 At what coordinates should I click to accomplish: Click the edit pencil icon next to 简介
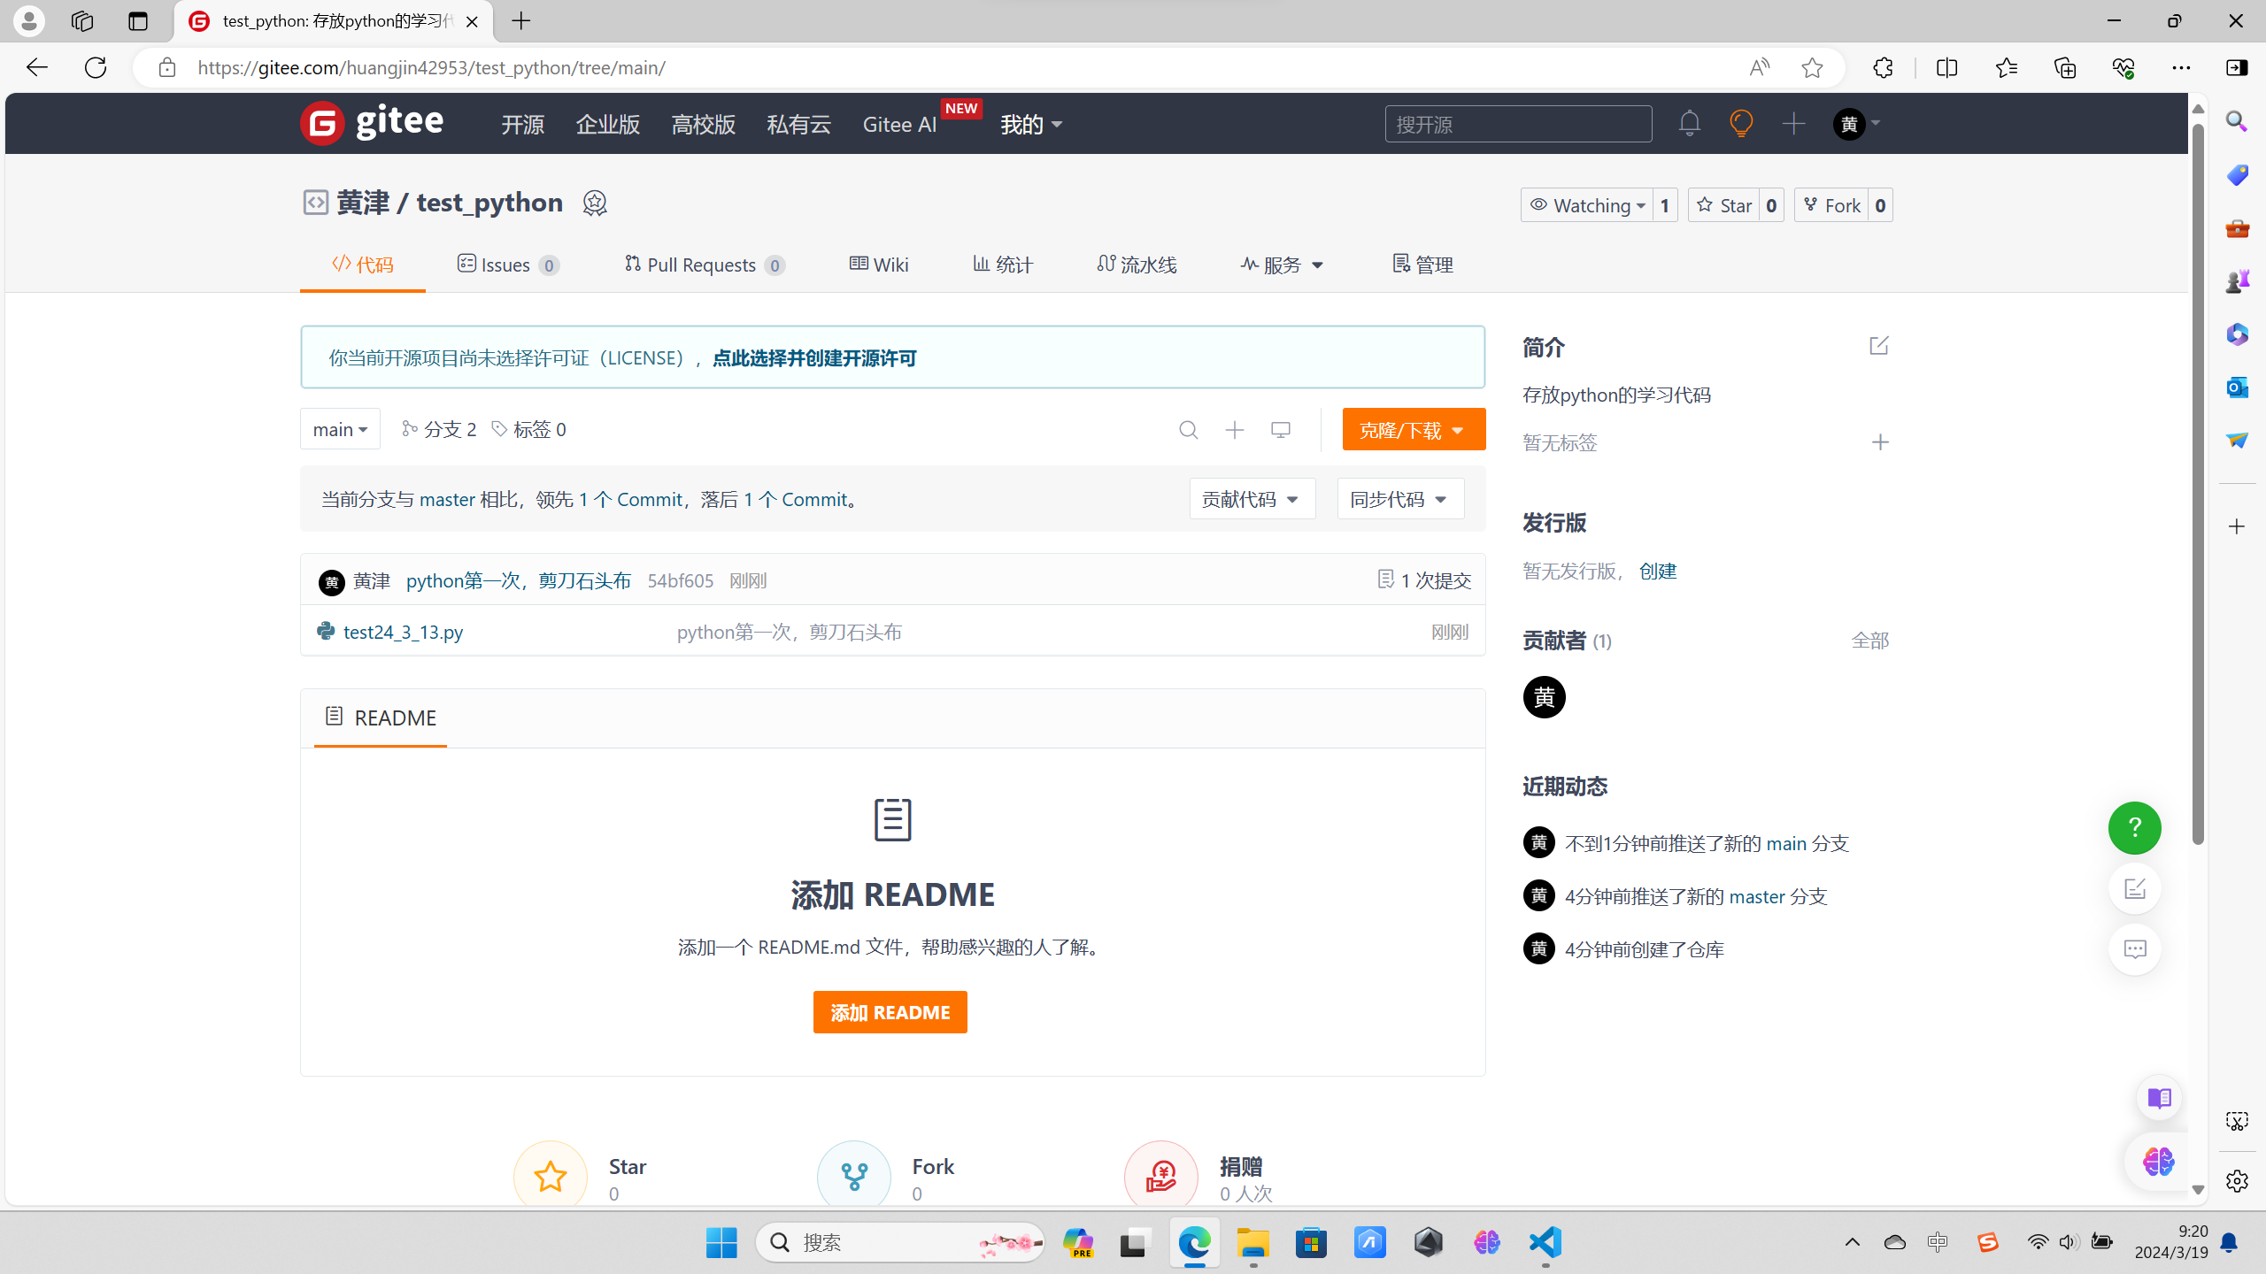[x=1878, y=346]
